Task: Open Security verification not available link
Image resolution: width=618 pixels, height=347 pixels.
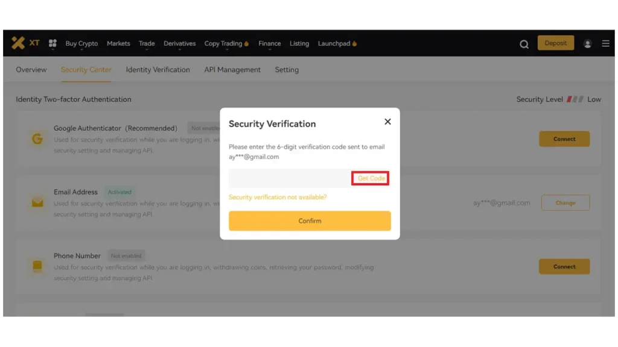Action: [x=278, y=197]
